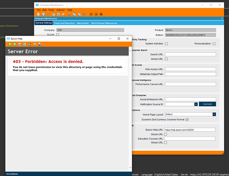Open the Notification Source ID dropdown arrow
The image size is (229, 176).
point(196,104)
